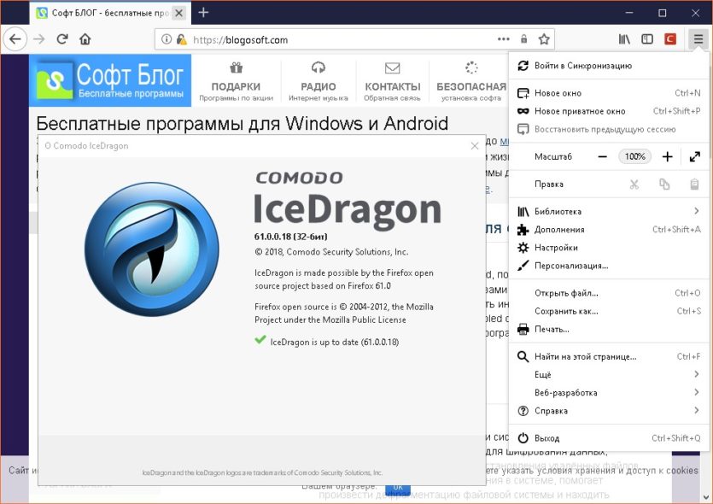713x504 pixels.
Task: Toggle the sidebar toolbar button
Action: [x=647, y=39]
